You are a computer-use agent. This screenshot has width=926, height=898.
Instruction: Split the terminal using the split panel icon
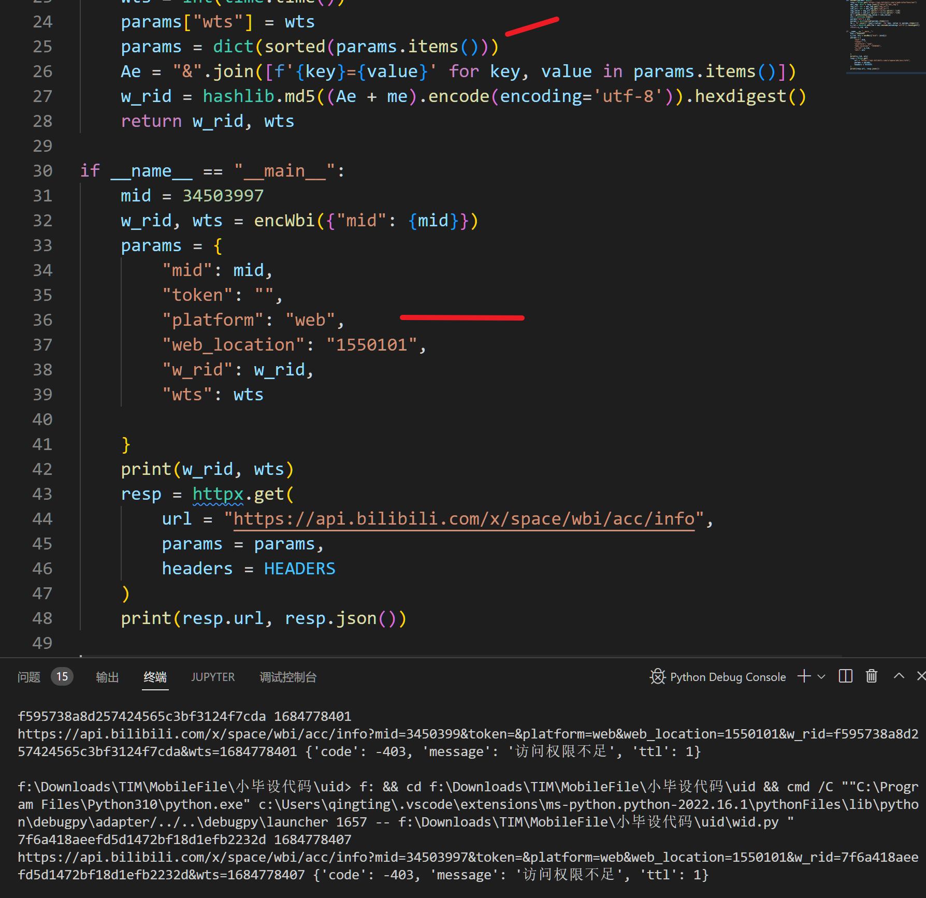[x=845, y=676]
